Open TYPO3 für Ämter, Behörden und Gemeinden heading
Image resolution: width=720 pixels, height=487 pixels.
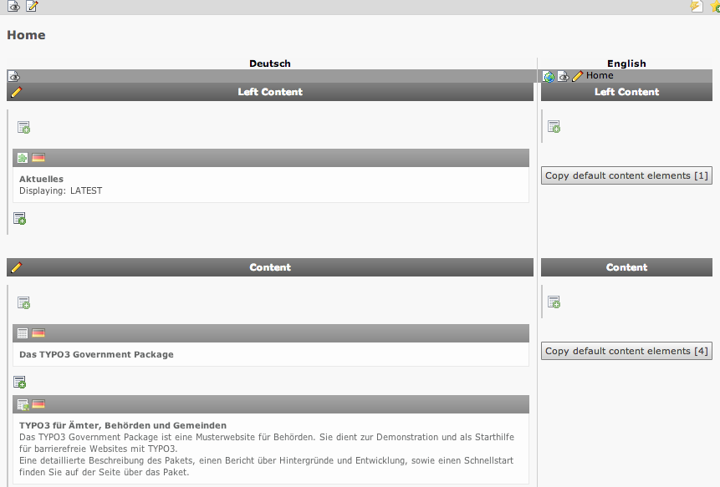pyautogui.click(x=123, y=425)
